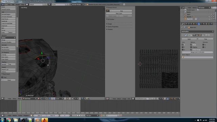Click the Extrude Region button
Viewport: 217px width, 122px height.
[x=8, y=14]
